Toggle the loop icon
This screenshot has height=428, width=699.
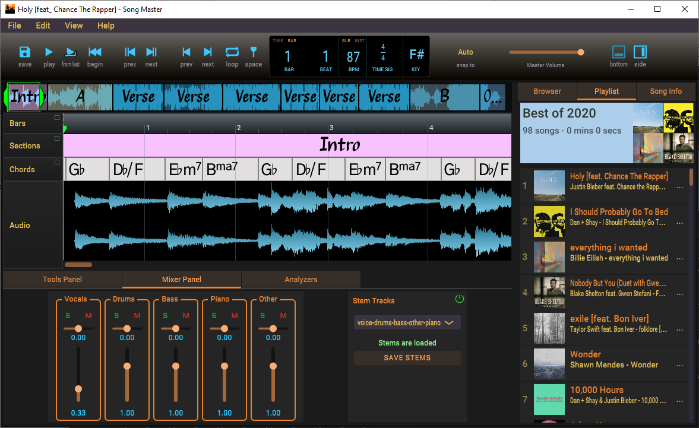232,53
